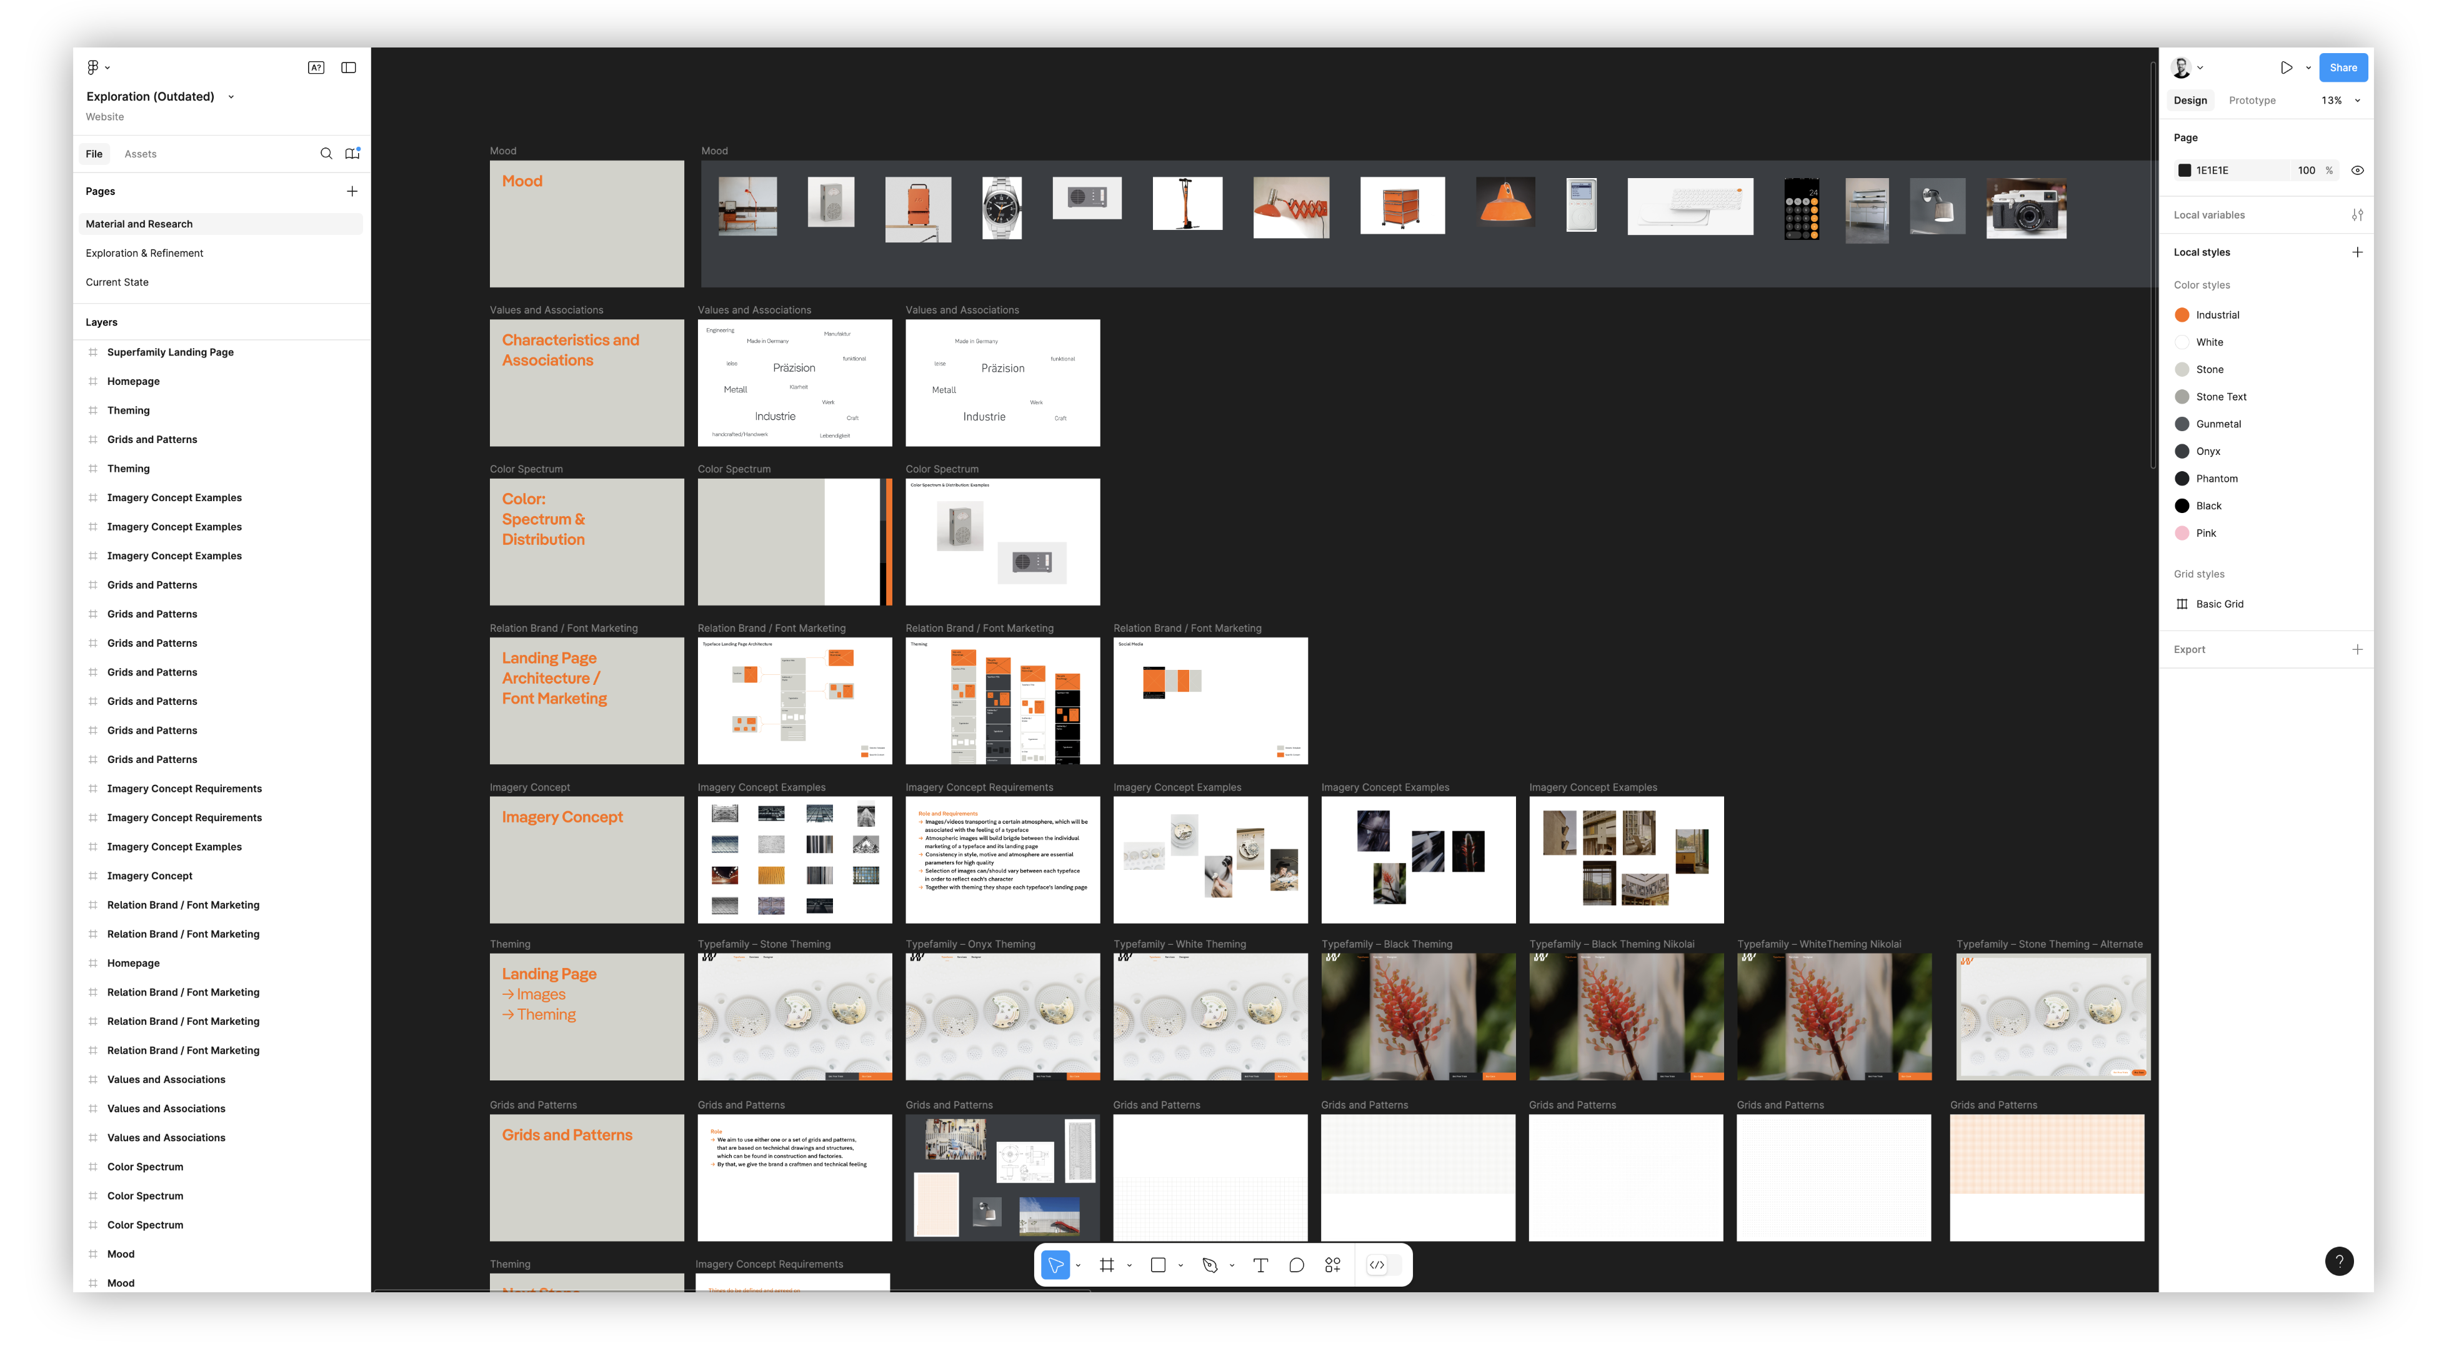Switch to the Design tab
The height and width of the screenshot is (1346, 2449).
(x=2189, y=99)
